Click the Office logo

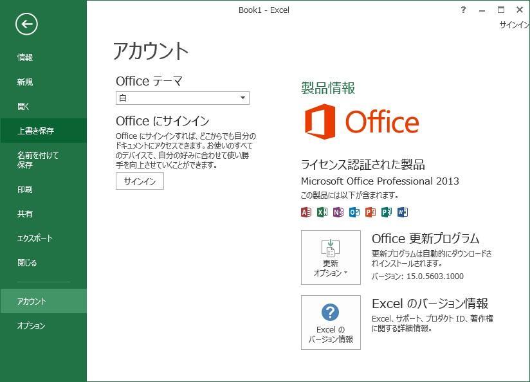click(x=361, y=122)
